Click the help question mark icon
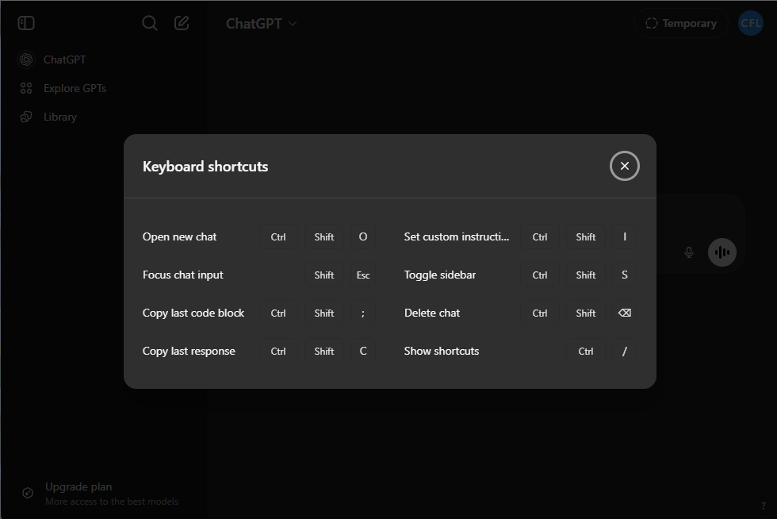 click(763, 506)
